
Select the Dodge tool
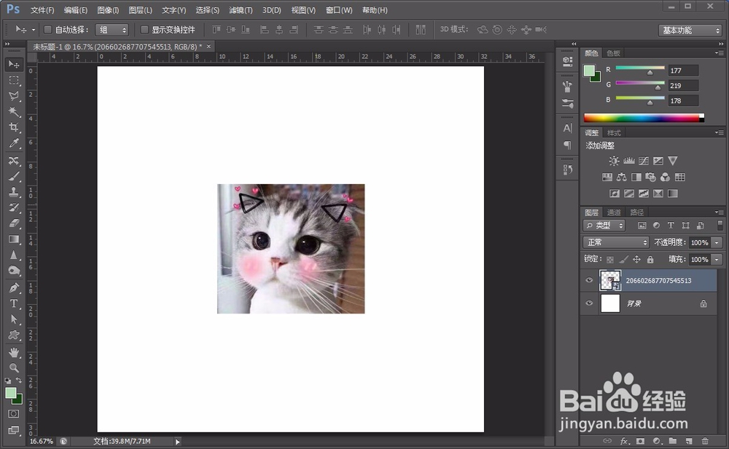pyautogui.click(x=14, y=271)
